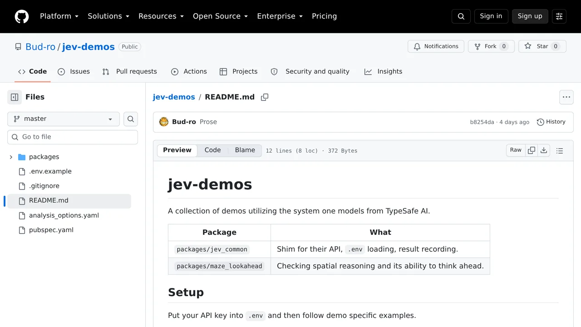Open the Insights tab
The image size is (581, 327).
pyautogui.click(x=384, y=72)
